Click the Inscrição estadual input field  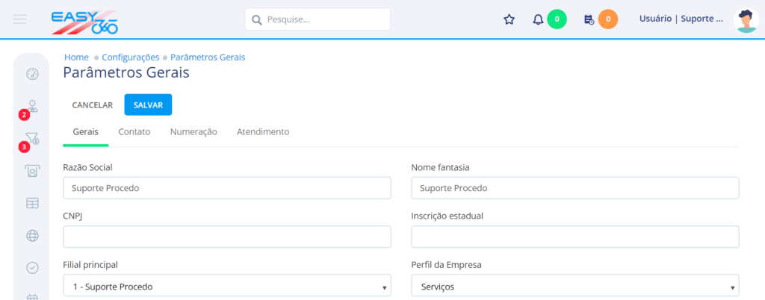click(x=575, y=237)
